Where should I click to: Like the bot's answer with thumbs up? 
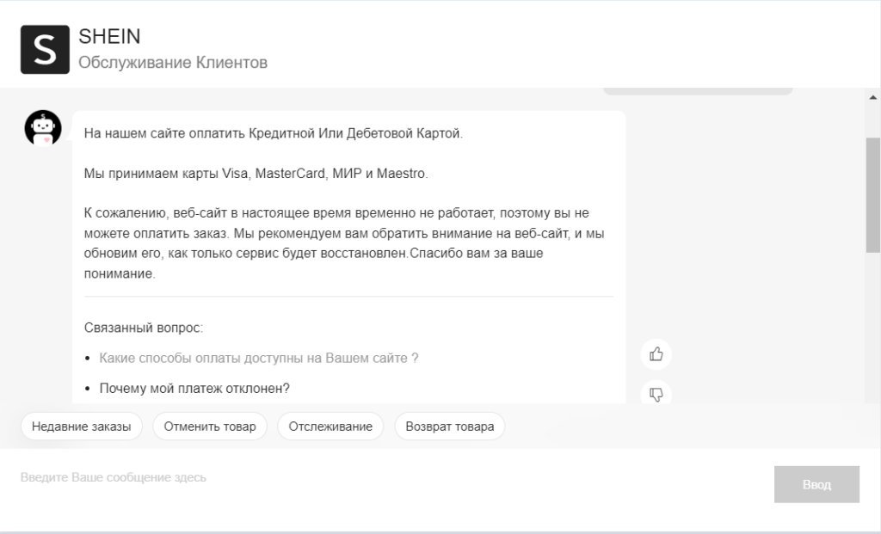(x=656, y=353)
